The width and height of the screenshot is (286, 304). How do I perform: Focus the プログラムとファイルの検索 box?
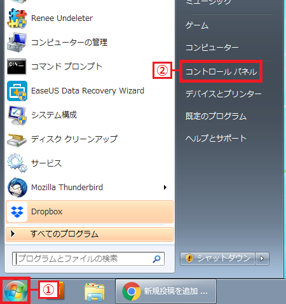pyautogui.click(x=88, y=259)
